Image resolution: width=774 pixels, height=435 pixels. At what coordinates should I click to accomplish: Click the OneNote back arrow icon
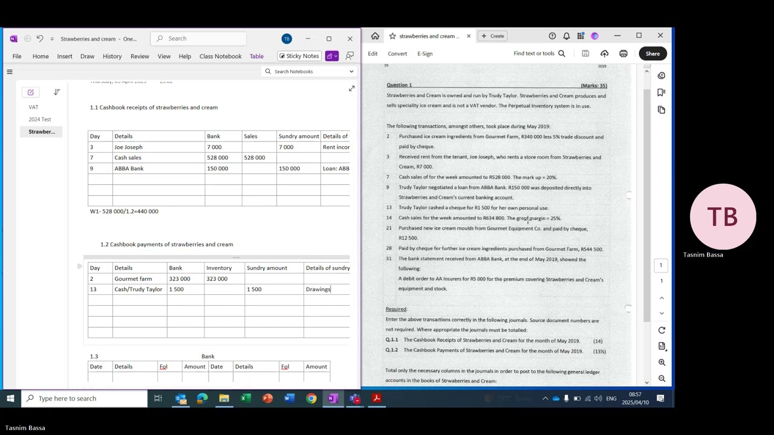(x=27, y=39)
